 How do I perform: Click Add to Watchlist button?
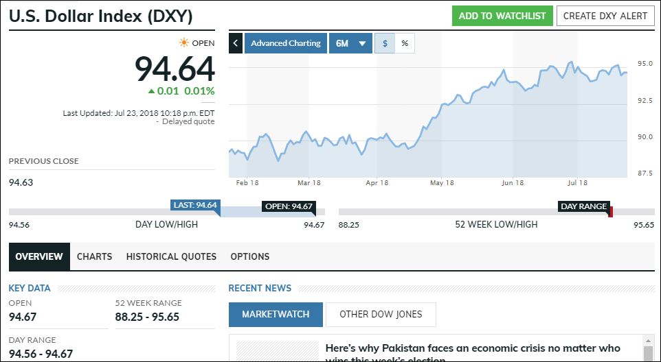pos(502,16)
